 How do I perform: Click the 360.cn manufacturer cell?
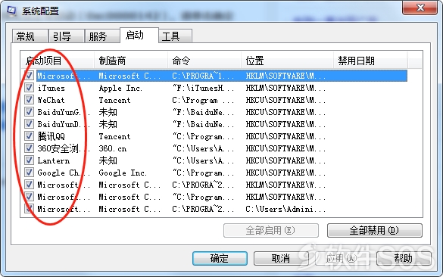[113, 148]
